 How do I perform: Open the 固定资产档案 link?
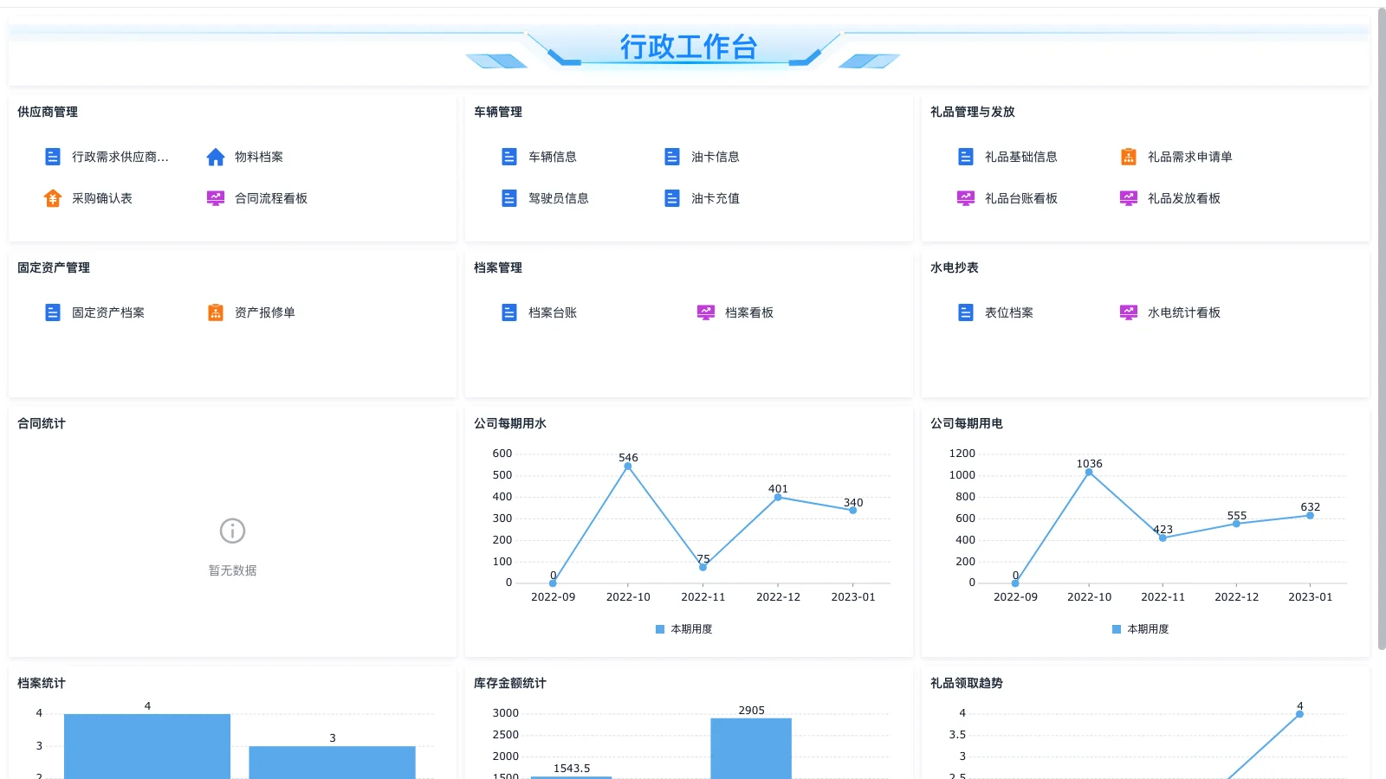coord(108,312)
